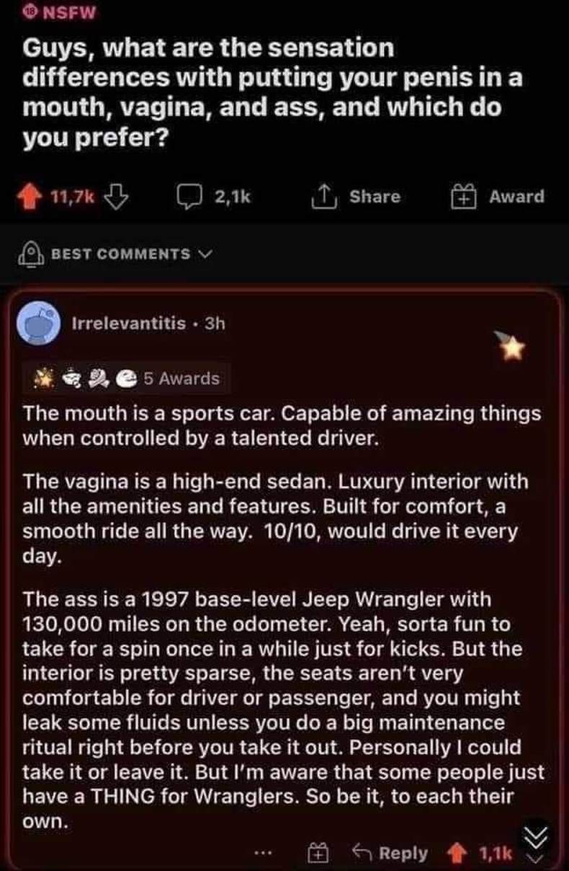The height and width of the screenshot is (871, 569).
Task: Tap the Share icon on the post
Action: pyautogui.click(x=326, y=196)
